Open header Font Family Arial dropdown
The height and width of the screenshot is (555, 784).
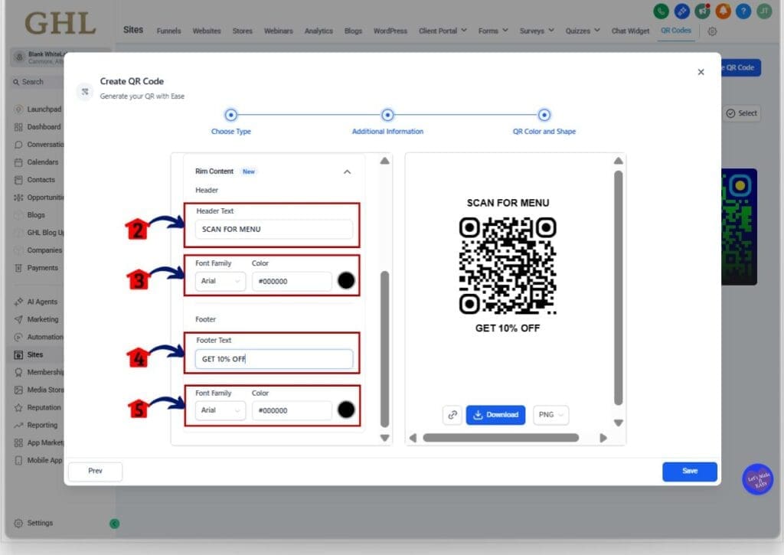point(220,281)
